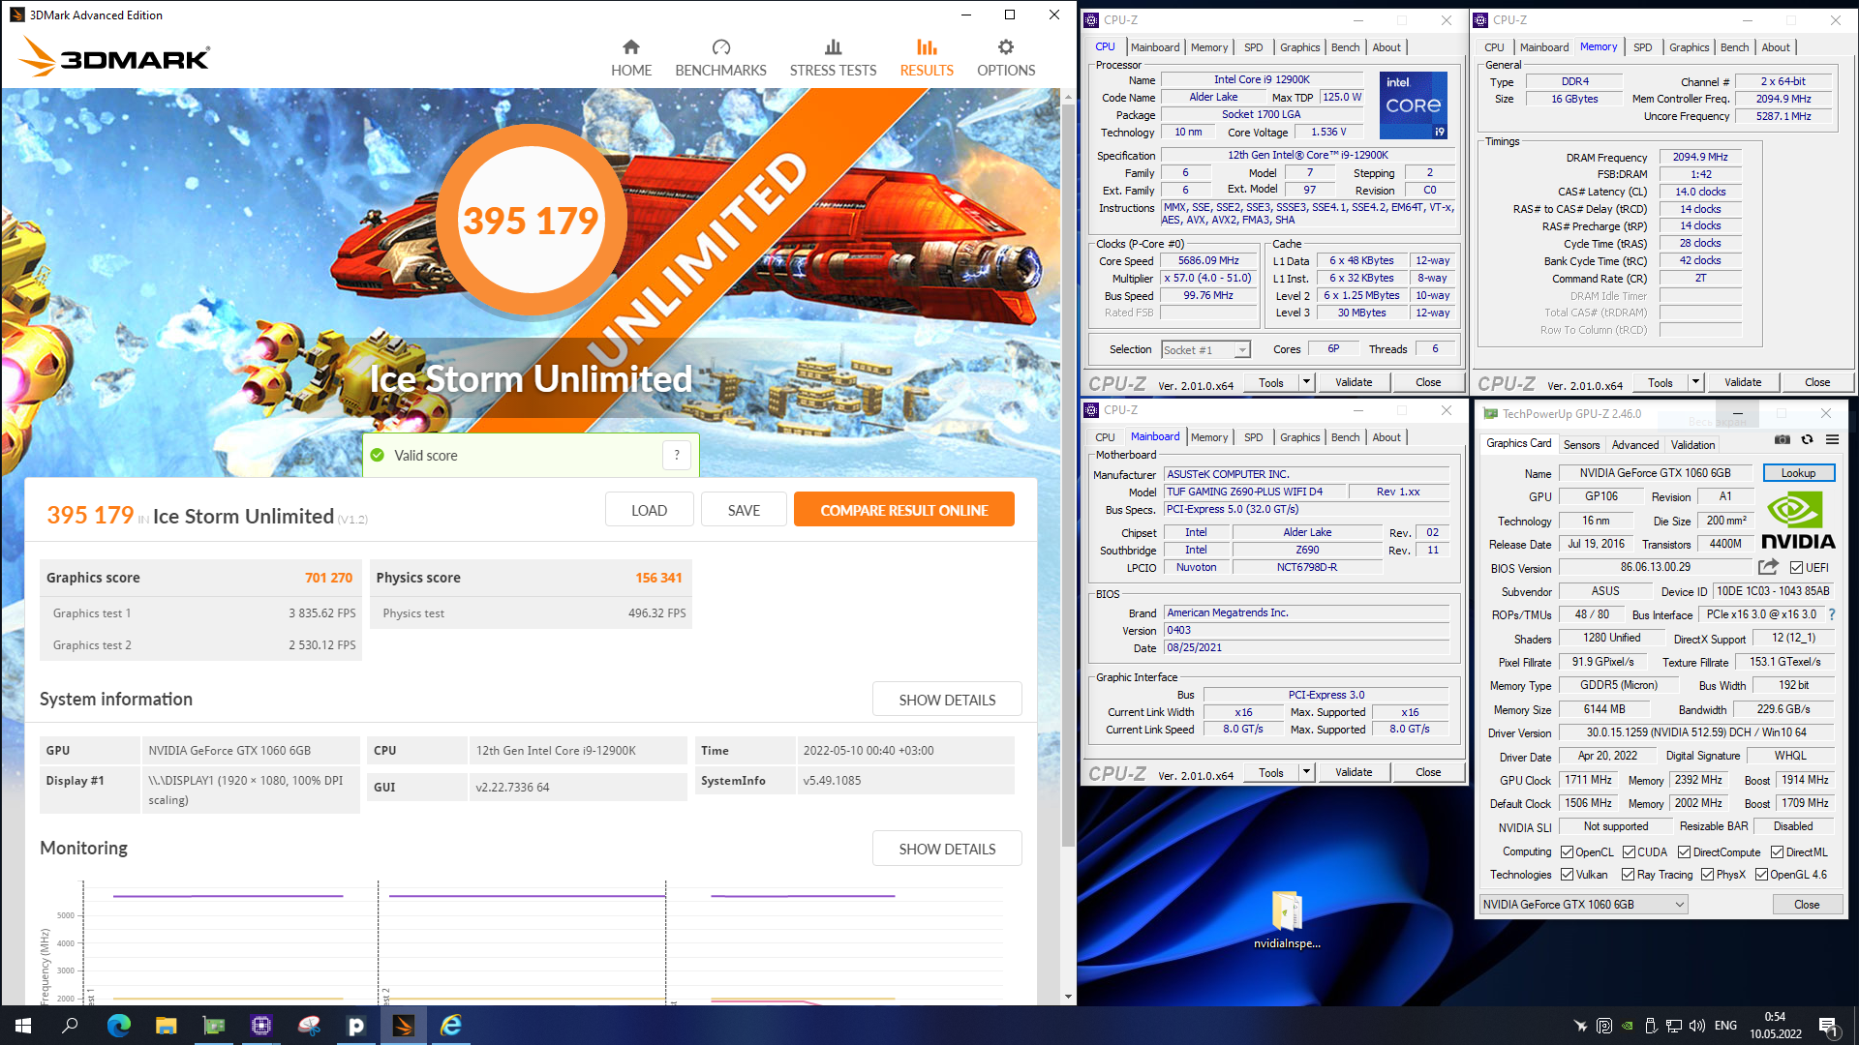The height and width of the screenshot is (1045, 1859).
Task: Open the Tools dropdown arrow in the CPU-Z CPU window
Action: click(x=1305, y=382)
